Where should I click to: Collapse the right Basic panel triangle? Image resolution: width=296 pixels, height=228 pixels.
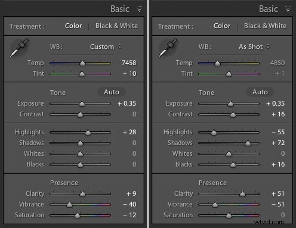[x=288, y=9]
